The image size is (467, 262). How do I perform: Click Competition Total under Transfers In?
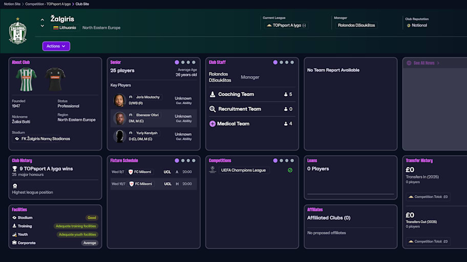point(428,197)
